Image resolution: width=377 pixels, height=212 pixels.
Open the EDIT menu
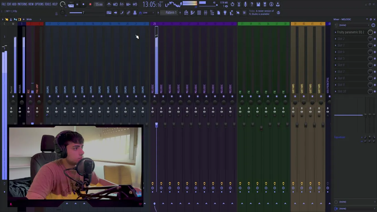pyautogui.click(x=9, y=4)
